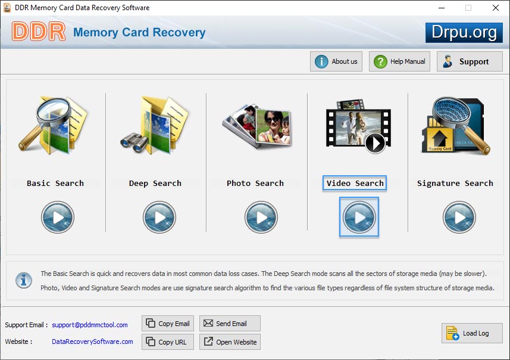Open the Help Manual
The width and height of the screenshot is (510, 360).
tap(399, 61)
